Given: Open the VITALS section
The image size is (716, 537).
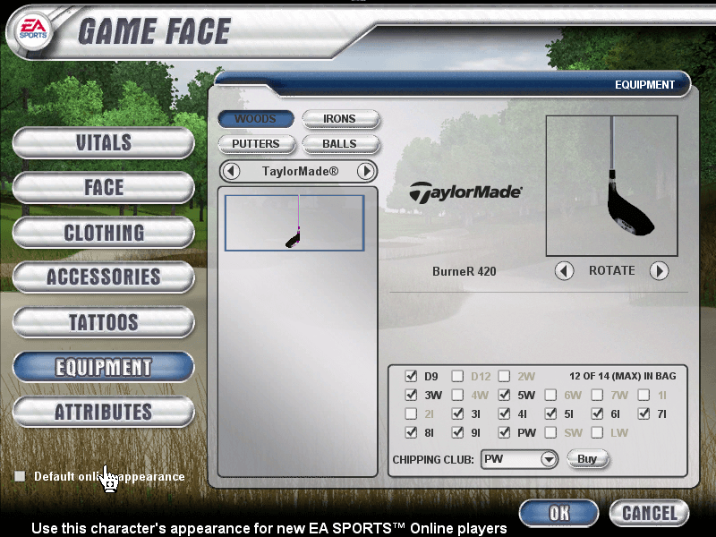Looking at the screenshot, I should (x=104, y=142).
